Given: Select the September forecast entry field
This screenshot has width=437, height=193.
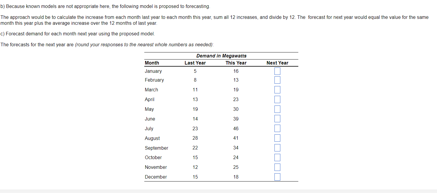Looking at the screenshot, I should pos(277,148).
